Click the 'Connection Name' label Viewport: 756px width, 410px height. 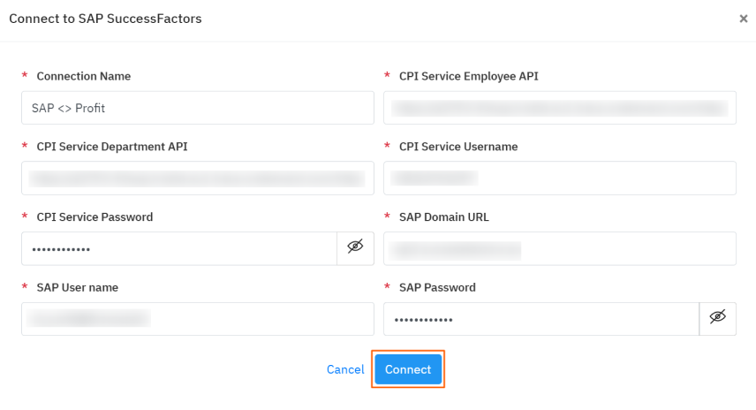pos(84,76)
